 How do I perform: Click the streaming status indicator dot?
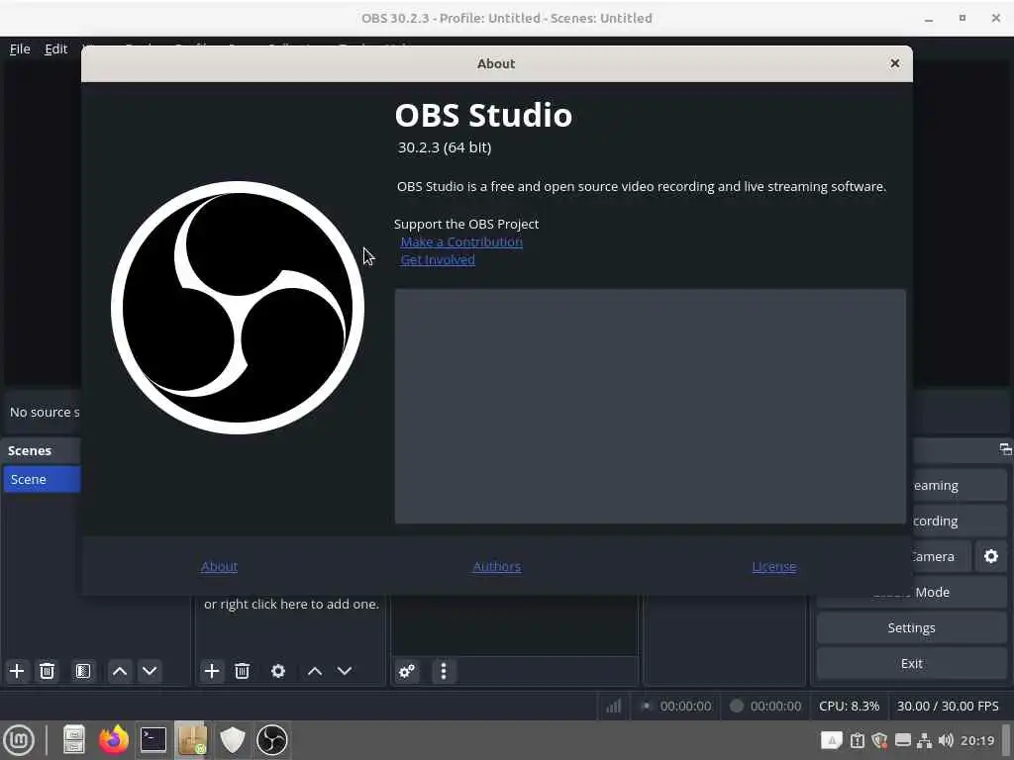click(646, 706)
